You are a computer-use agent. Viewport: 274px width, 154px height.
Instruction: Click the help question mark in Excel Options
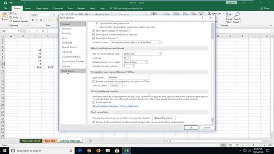click(x=203, y=18)
